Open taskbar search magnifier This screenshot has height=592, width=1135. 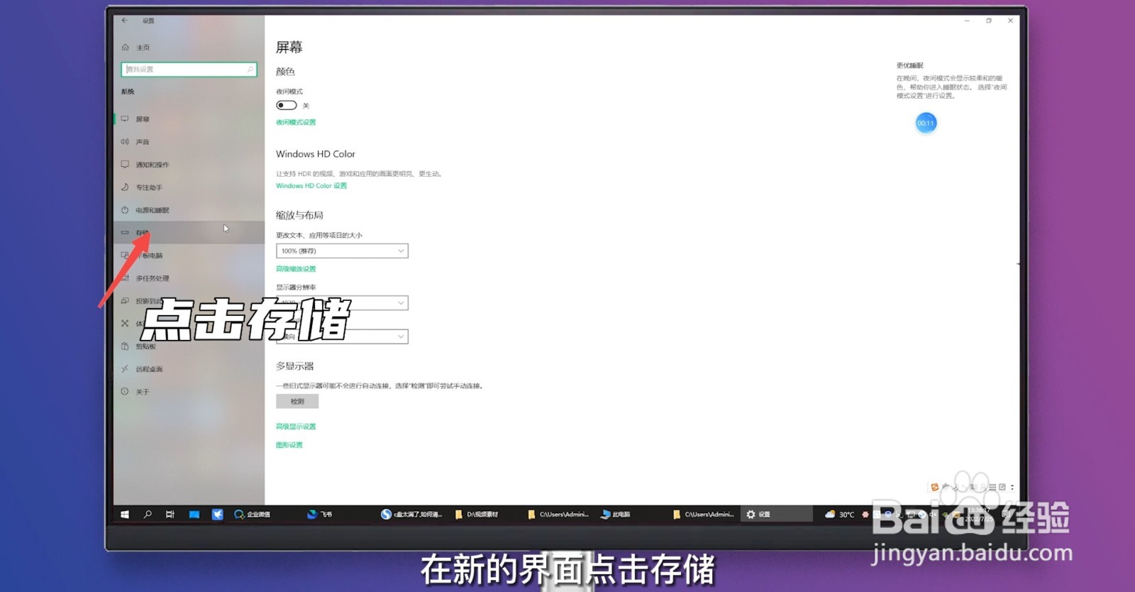tap(148, 515)
